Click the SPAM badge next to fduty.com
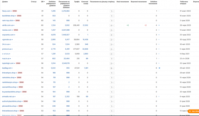199x116 pixels. [15, 11]
